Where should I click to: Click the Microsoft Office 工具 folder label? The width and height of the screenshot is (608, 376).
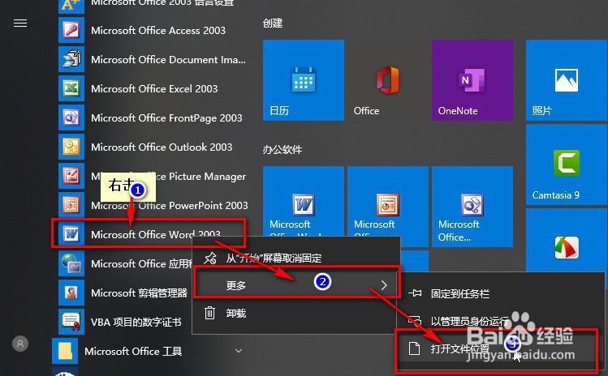133,351
